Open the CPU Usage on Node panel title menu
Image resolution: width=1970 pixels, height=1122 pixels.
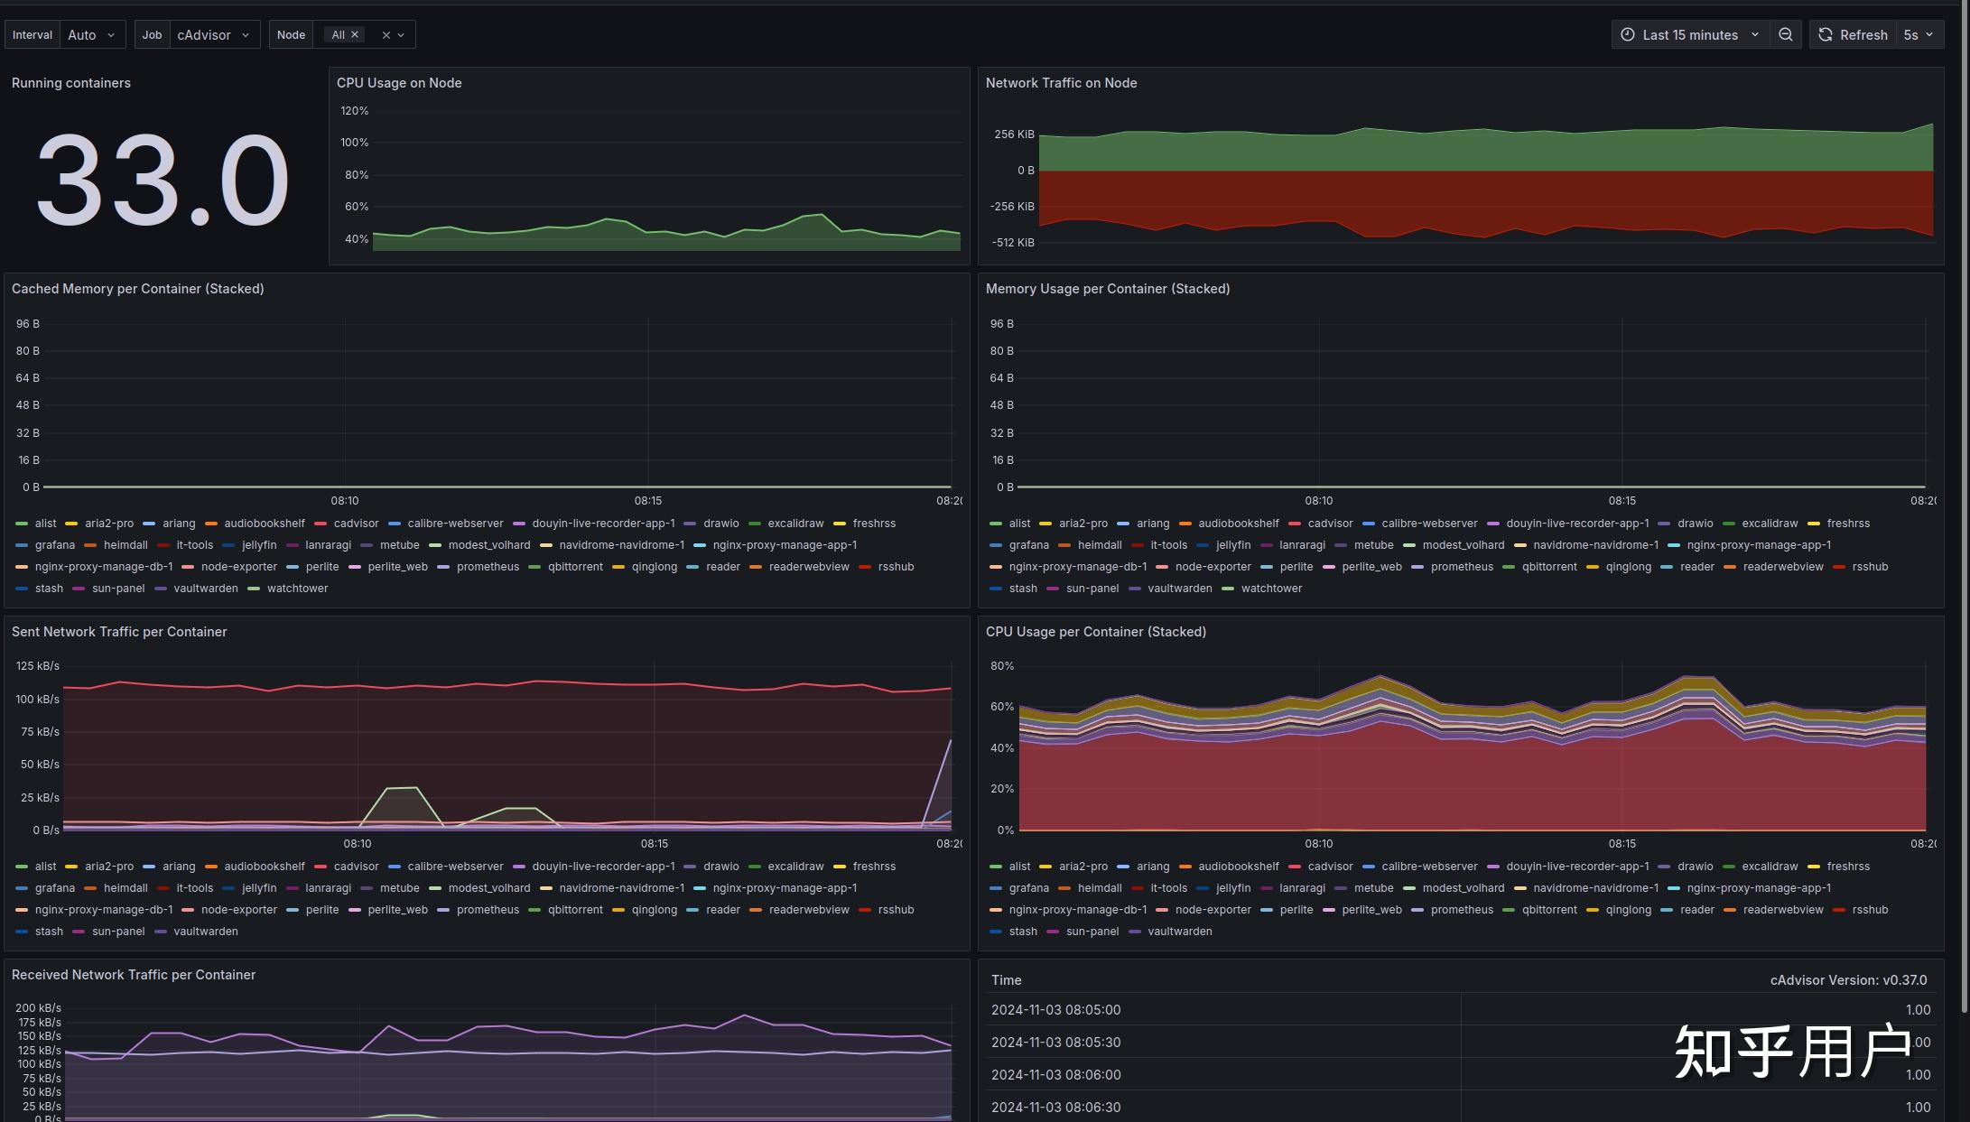(x=399, y=82)
